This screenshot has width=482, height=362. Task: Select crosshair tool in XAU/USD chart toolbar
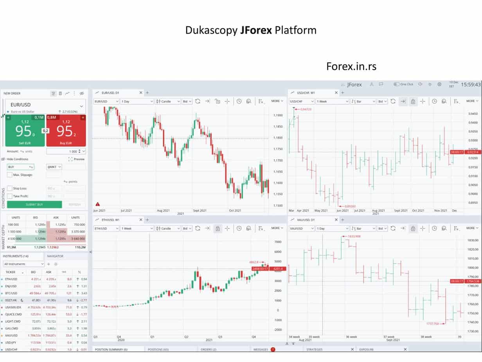pyautogui.click(x=423, y=228)
